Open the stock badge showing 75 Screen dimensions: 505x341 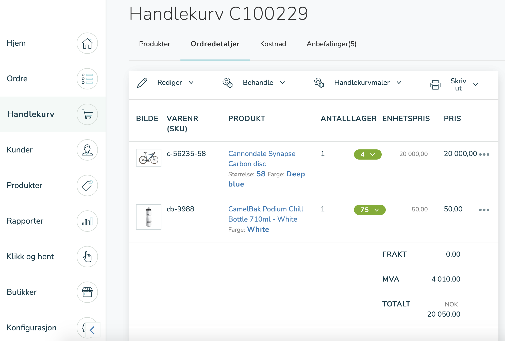click(370, 210)
